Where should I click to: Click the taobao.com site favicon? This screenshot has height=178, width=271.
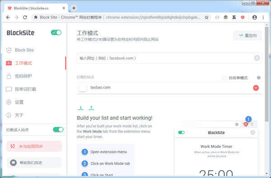83,88
